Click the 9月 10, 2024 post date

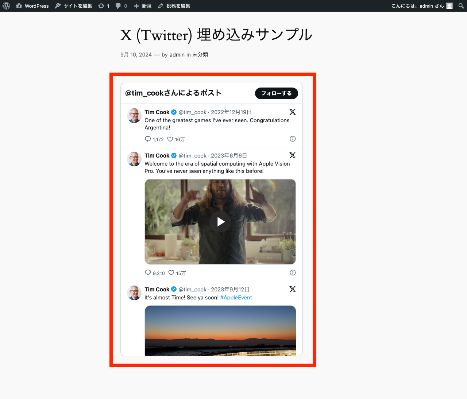[x=136, y=55]
